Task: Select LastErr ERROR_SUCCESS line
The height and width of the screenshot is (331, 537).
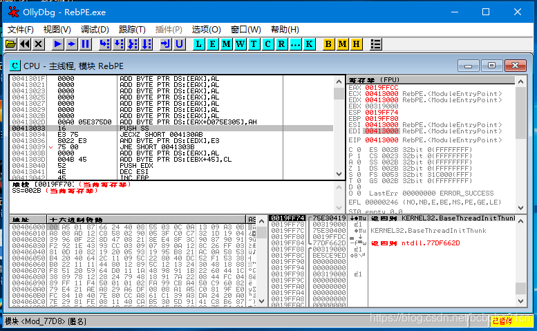Action: (431, 193)
